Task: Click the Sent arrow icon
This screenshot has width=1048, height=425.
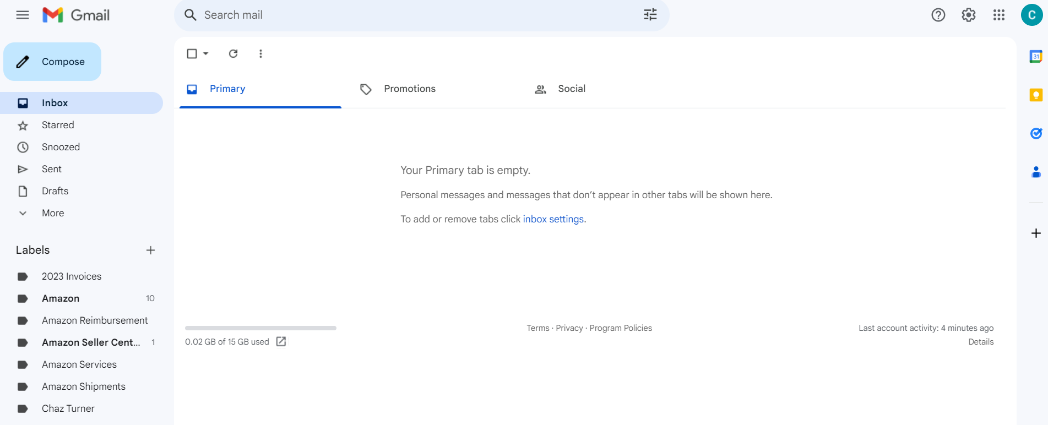Action: pos(23,169)
